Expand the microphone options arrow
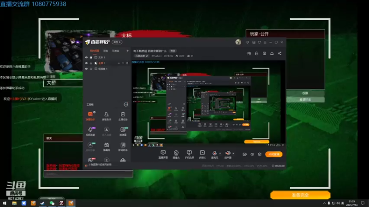Viewport: 369px width, 207px height. 220,154
